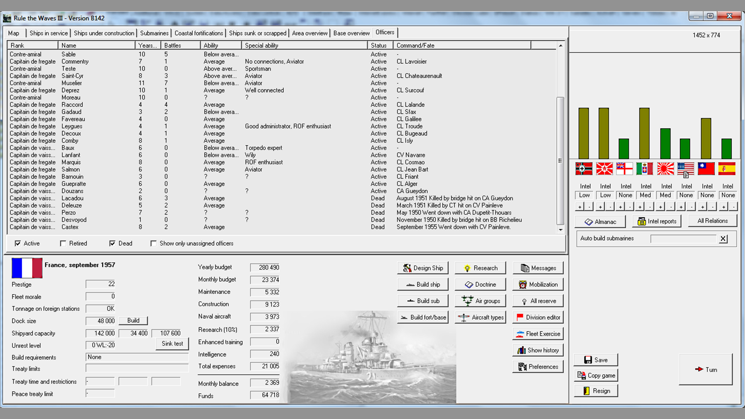Sort officers by Rank column header
Image resolution: width=745 pixels, height=419 pixels.
point(33,45)
